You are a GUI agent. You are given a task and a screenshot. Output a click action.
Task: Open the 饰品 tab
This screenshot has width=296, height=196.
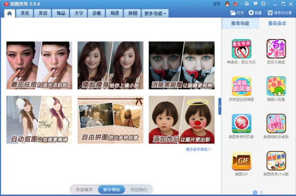(x=61, y=13)
